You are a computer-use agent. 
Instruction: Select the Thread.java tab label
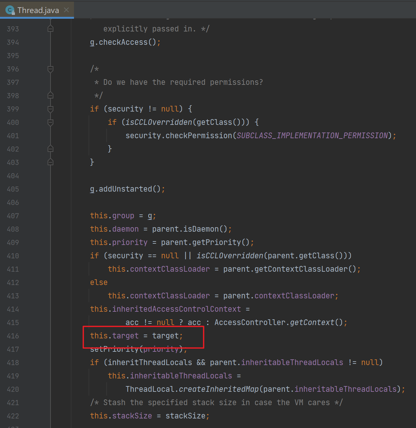pyautogui.click(x=38, y=10)
